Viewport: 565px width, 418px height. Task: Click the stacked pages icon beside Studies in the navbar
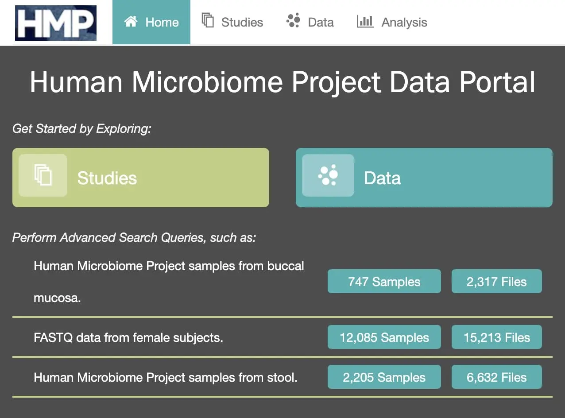[x=208, y=20]
